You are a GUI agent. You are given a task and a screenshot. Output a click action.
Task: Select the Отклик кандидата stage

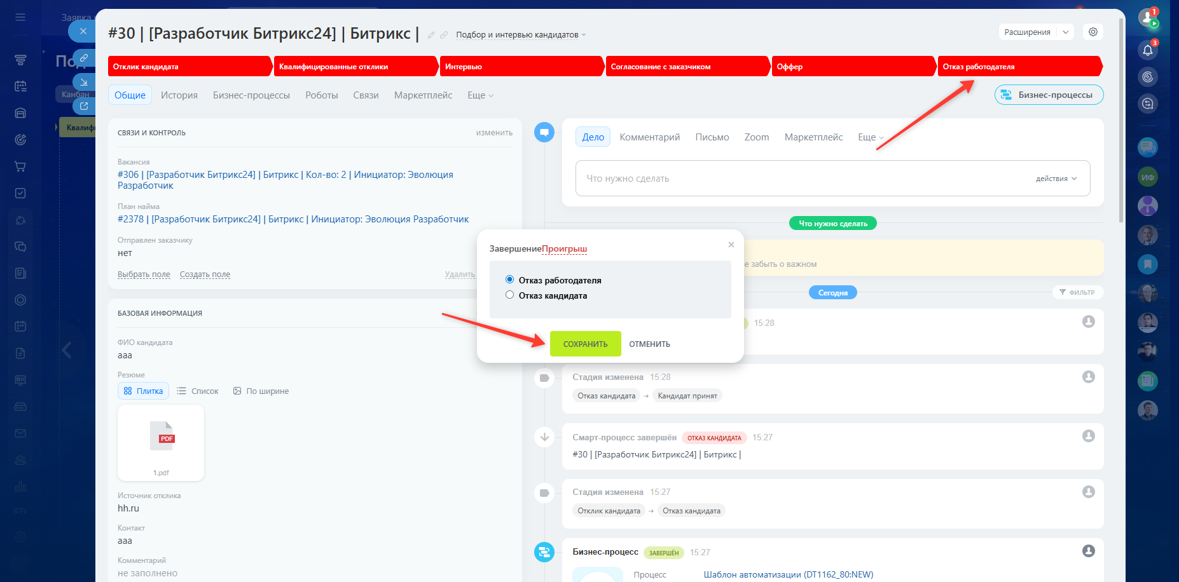[x=190, y=66]
